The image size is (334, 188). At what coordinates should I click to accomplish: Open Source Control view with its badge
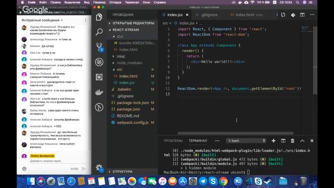[99, 47]
